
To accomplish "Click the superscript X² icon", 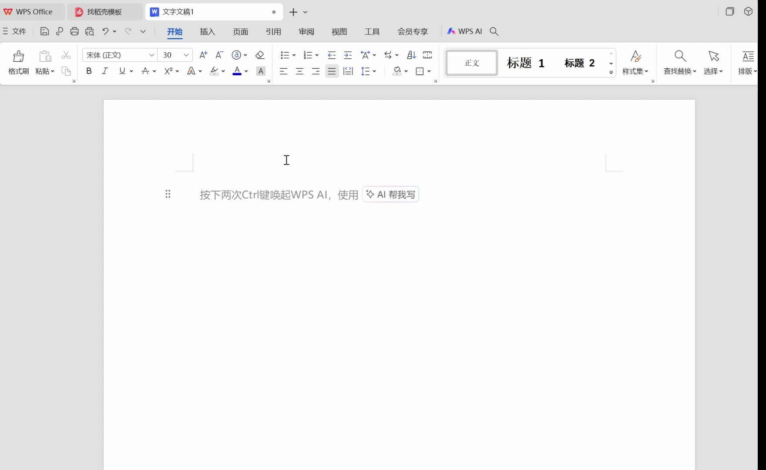I will (169, 71).
